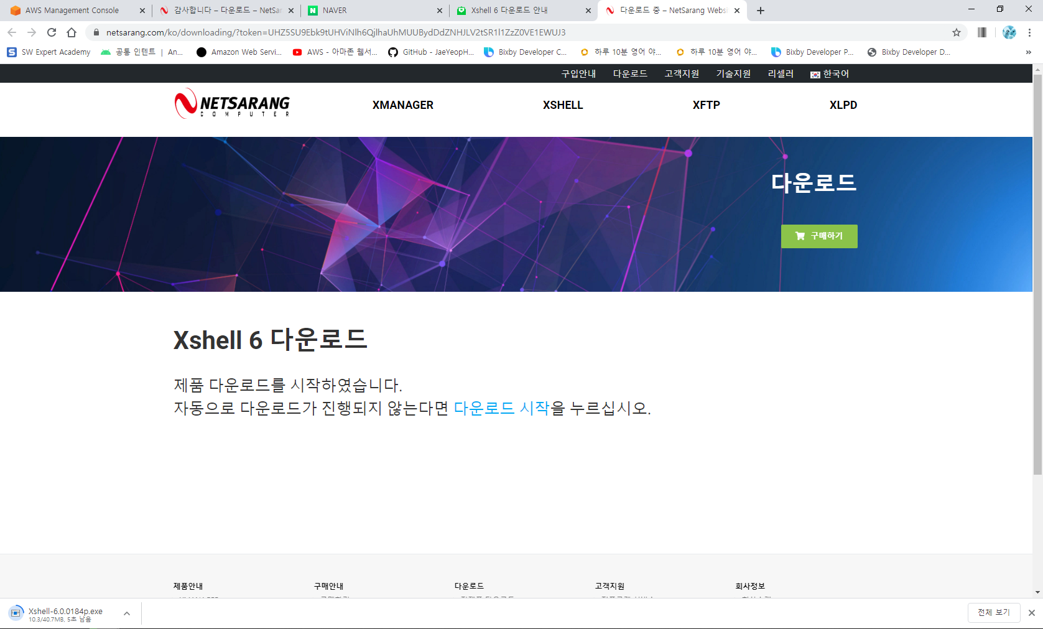Open 구입안내 in the top menu

(578, 73)
